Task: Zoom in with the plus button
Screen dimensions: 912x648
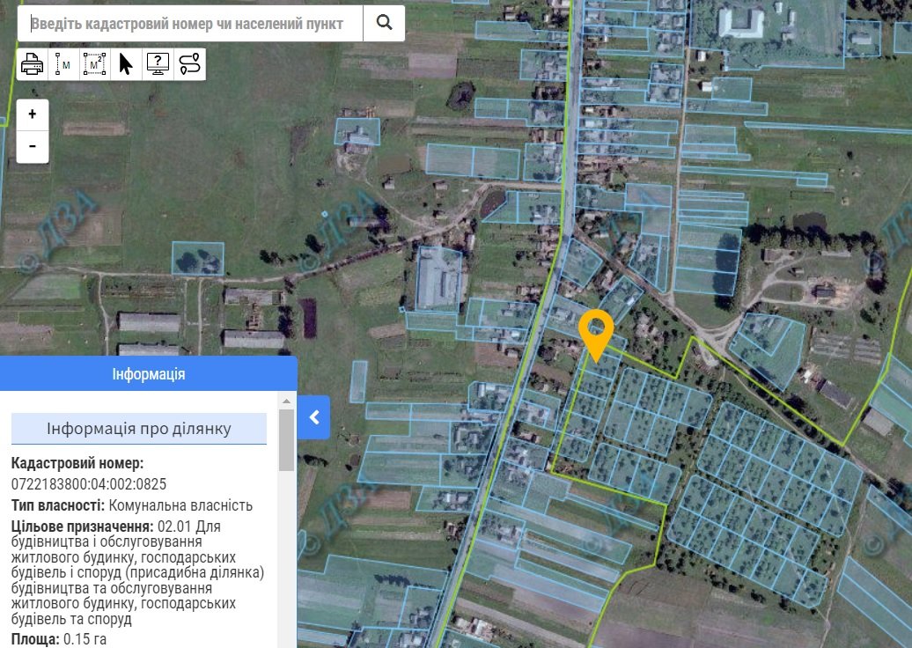Action: pos(33,114)
